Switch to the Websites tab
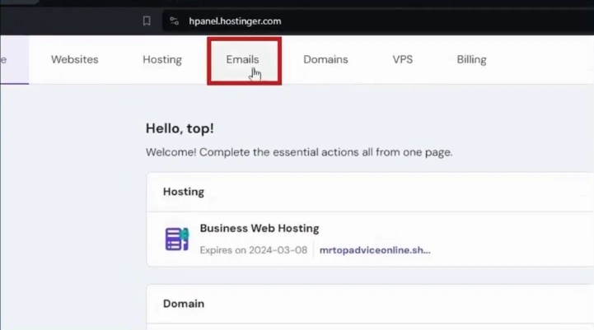 [74, 59]
